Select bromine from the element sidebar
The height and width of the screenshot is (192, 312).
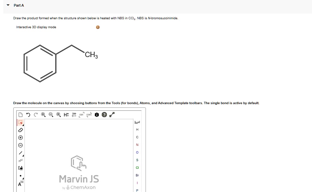point(137,175)
